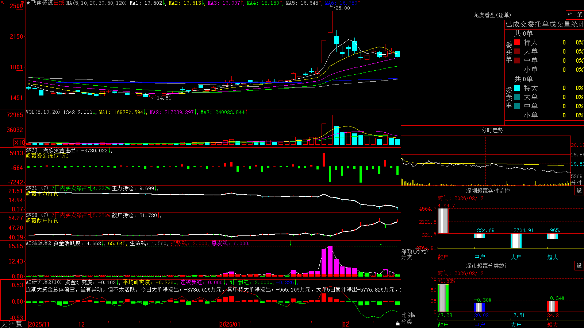Click the MA2: 19.613 value
The image size is (584, 328).
pyautogui.click(x=185, y=3)
